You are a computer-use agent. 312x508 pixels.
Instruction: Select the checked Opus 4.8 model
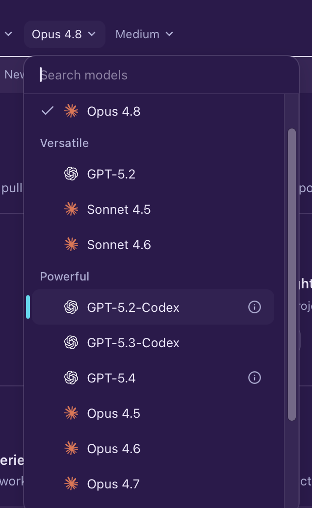tap(153, 111)
